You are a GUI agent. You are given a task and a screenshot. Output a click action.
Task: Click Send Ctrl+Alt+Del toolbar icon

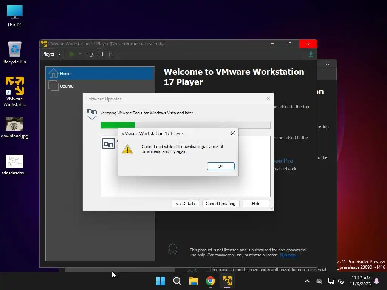pos(90,54)
